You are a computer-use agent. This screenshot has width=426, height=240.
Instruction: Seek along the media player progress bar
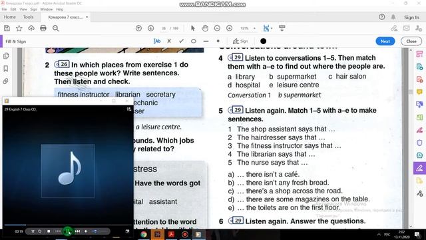pyautogui.click(x=68, y=225)
